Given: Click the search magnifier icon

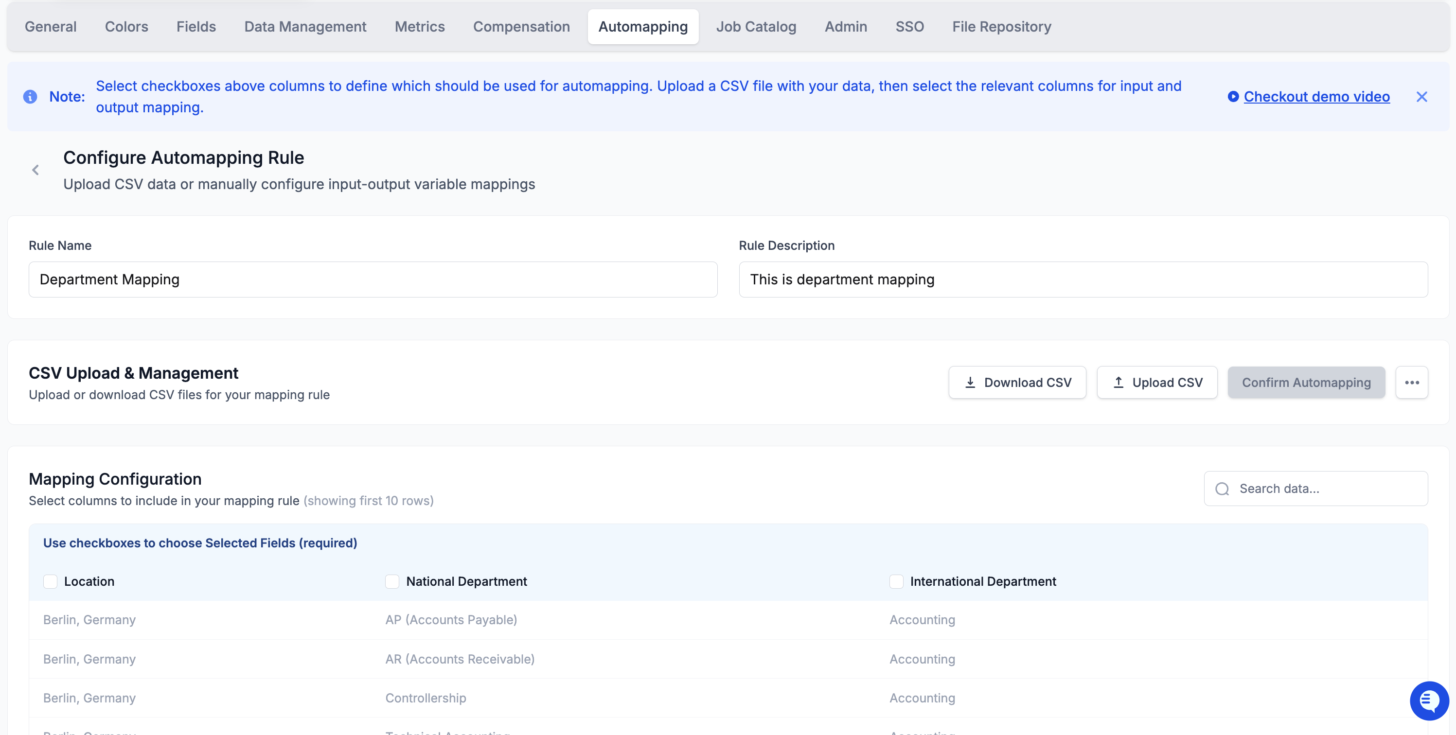Looking at the screenshot, I should tap(1222, 489).
